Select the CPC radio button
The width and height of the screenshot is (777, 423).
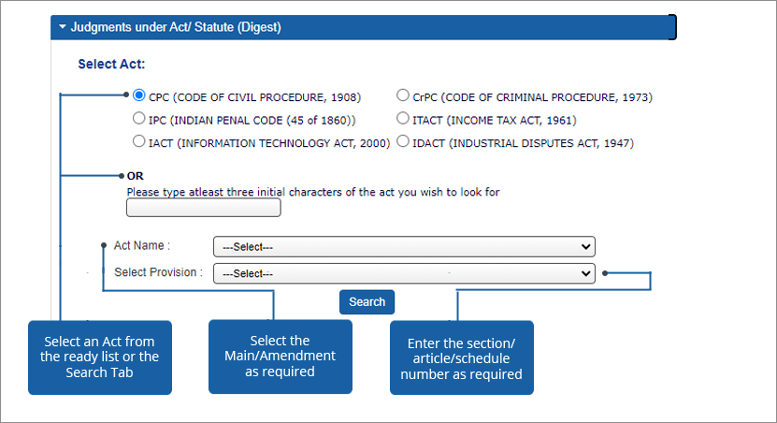(139, 95)
